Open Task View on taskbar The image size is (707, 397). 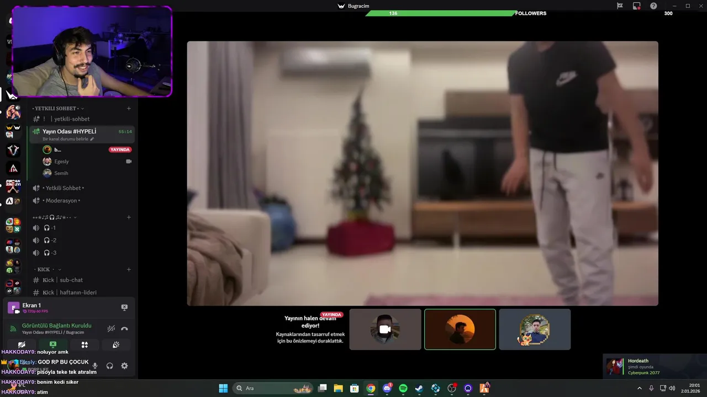click(x=323, y=388)
